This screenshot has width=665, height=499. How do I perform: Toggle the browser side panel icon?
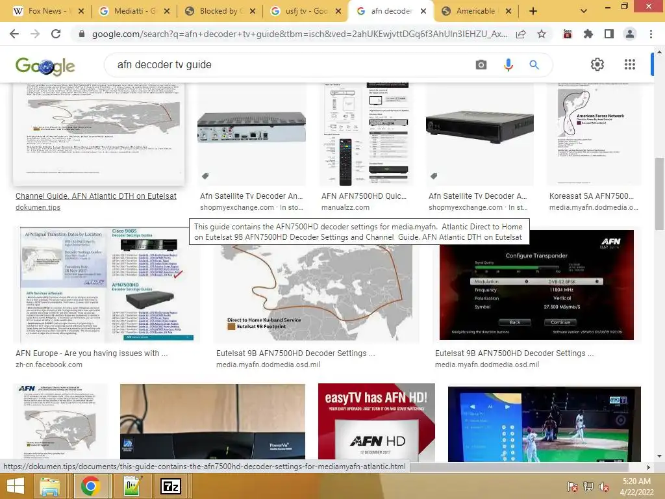coord(609,34)
